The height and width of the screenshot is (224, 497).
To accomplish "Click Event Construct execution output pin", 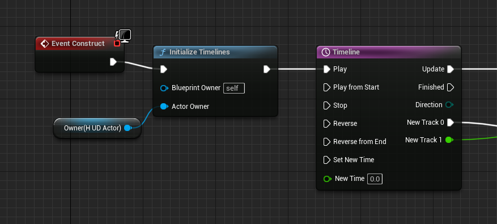I will click(113, 62).
